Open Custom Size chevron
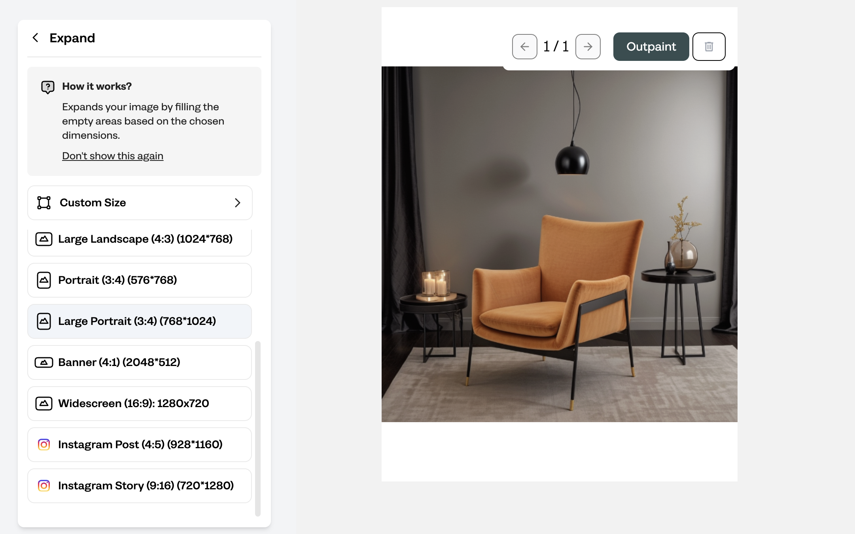Screen dimensions: 855x534 pos(237,203)
